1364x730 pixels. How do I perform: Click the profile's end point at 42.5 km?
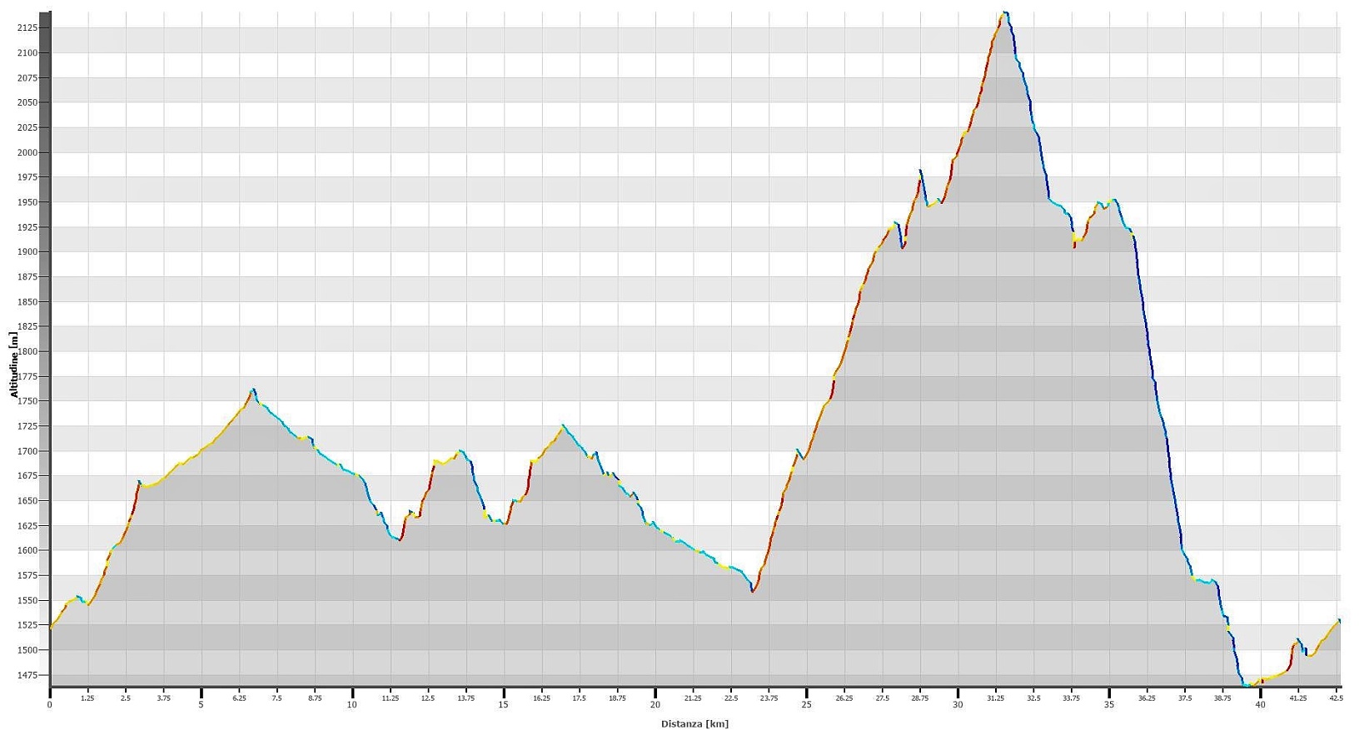tap(1338, 620)
